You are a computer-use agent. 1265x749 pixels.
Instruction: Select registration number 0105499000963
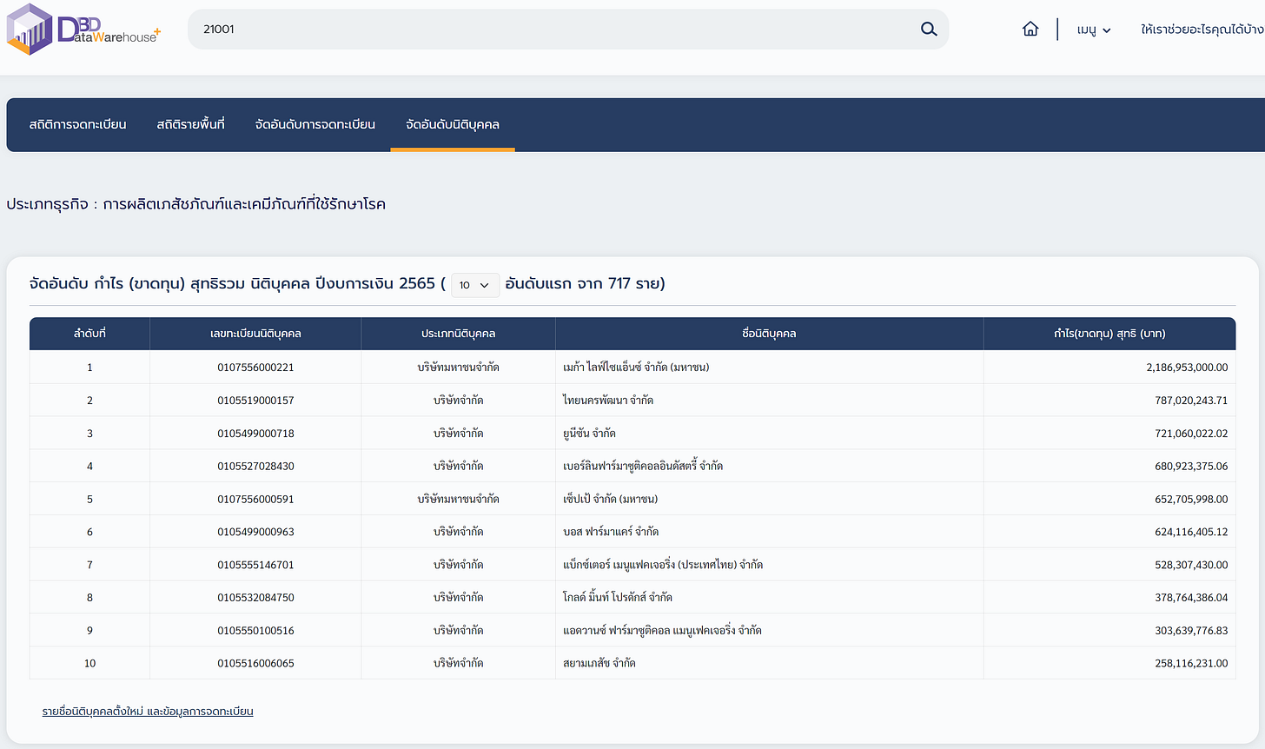(255, 532)
